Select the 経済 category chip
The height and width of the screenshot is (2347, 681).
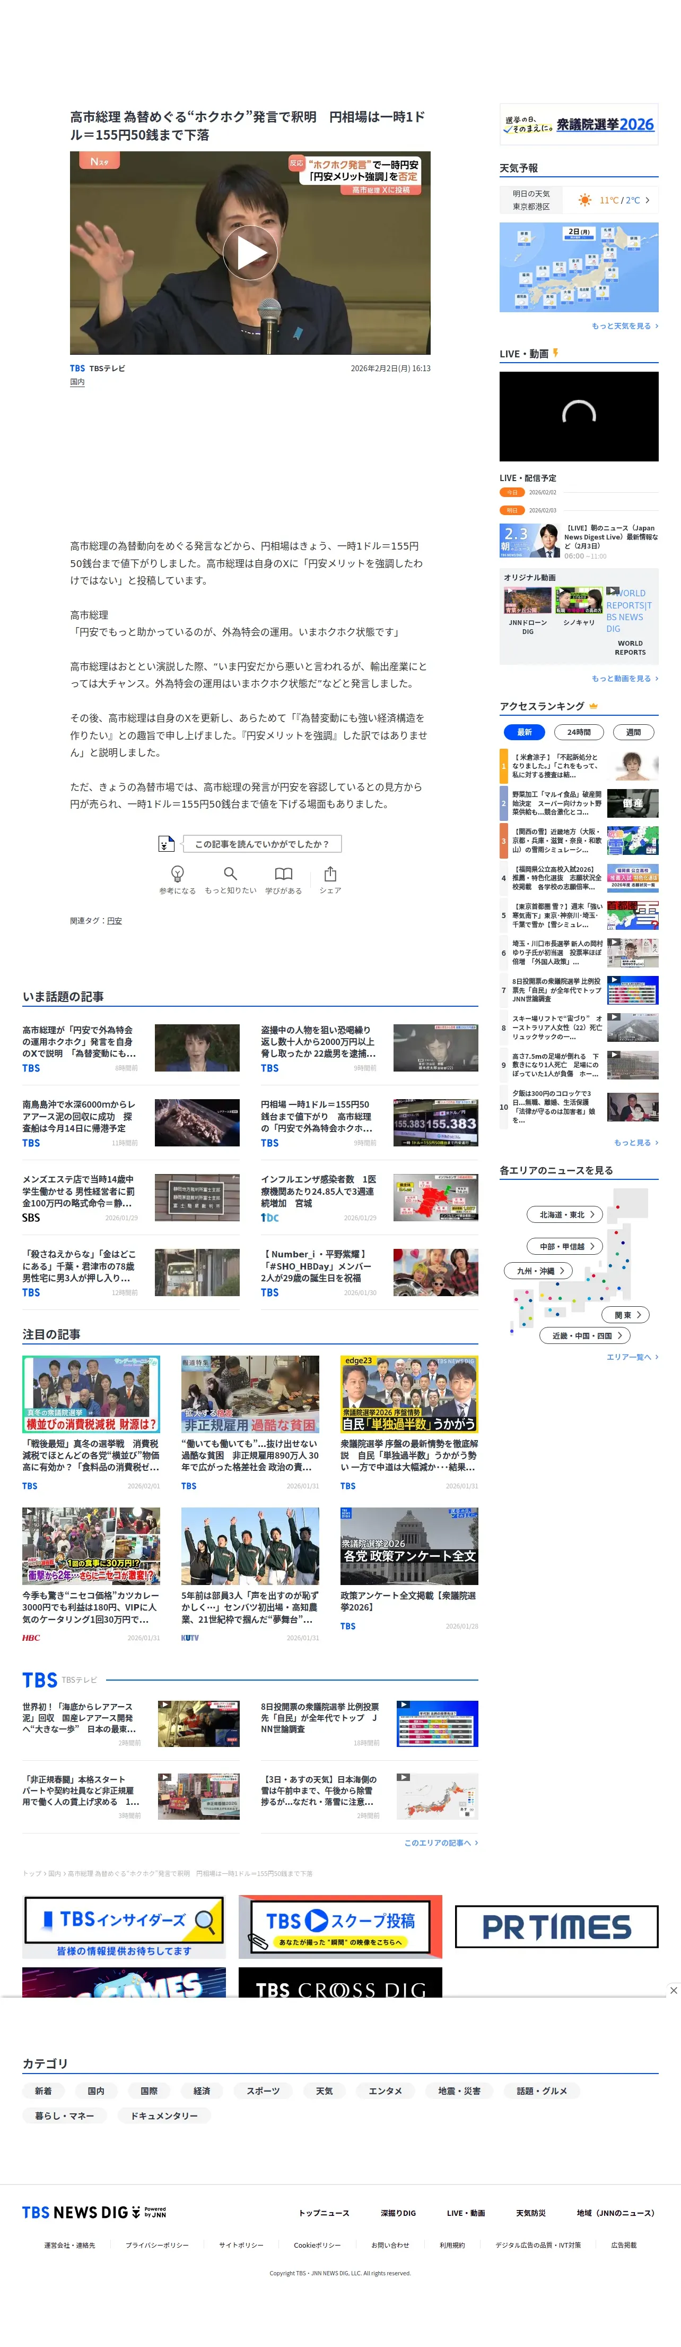[202, 2091]
